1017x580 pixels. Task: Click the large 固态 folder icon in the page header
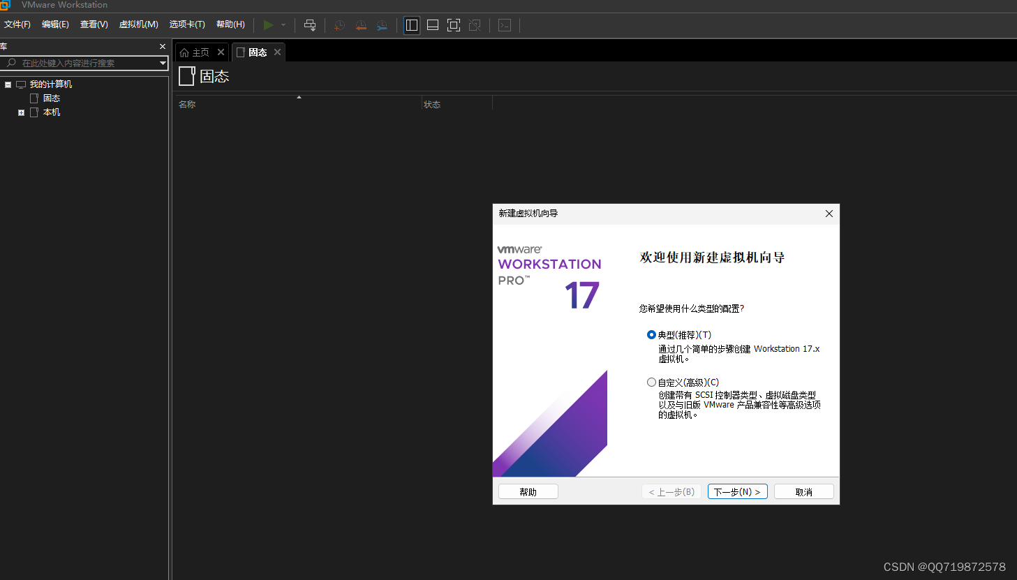(x=186, y=76)
